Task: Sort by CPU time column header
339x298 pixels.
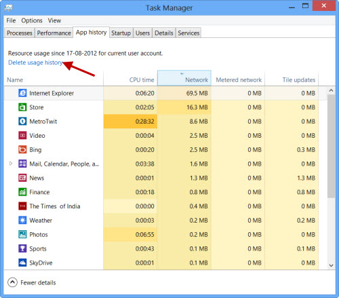Action: click(x=130, y=79)
